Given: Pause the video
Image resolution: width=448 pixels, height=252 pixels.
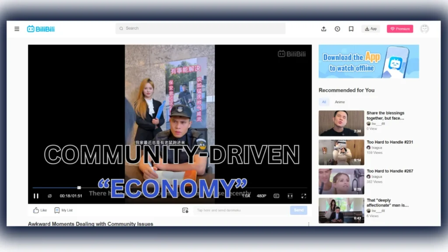Looking at the screenshot, I should (x=36, y=196).
